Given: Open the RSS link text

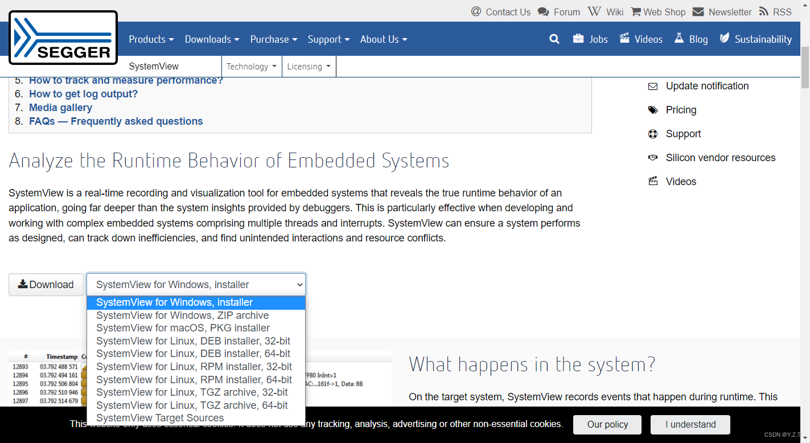Looking at the screenshot, I should point(782,12).
